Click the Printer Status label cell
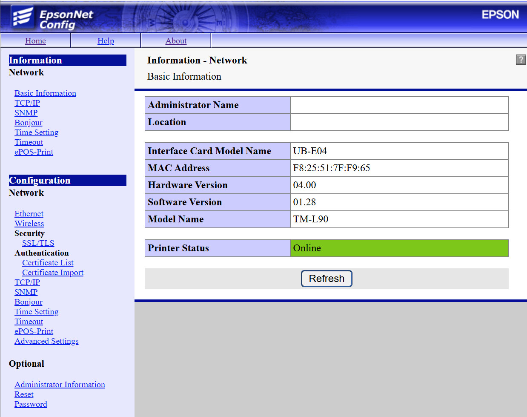The height and width of the screenshot is (417, 527). 218,248
